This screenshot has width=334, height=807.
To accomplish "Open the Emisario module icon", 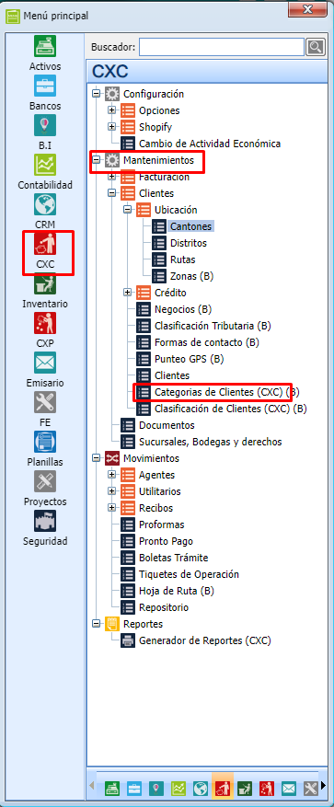I will pos(45,363).
